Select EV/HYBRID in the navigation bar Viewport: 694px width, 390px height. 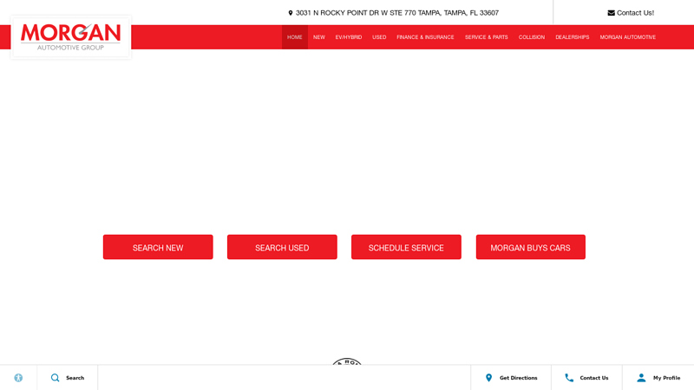[349, 37]
